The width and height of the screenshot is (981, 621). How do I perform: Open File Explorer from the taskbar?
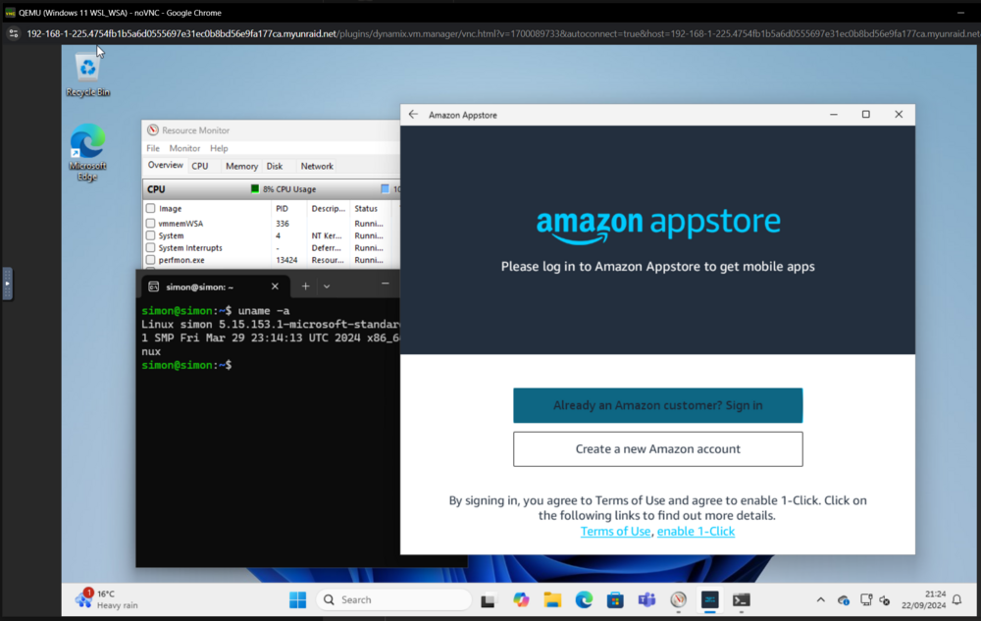coord(552,600)
